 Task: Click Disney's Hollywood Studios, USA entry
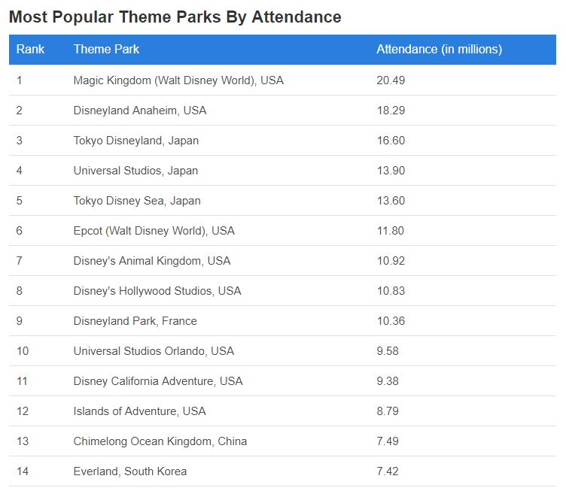click(157, 291)
